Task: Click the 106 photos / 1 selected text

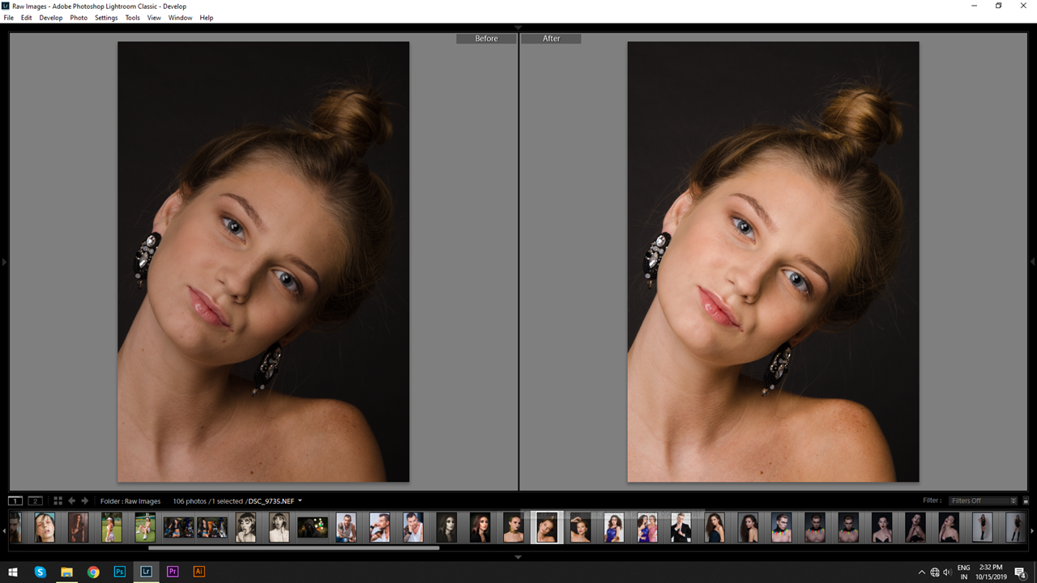Action: [207, 501]
